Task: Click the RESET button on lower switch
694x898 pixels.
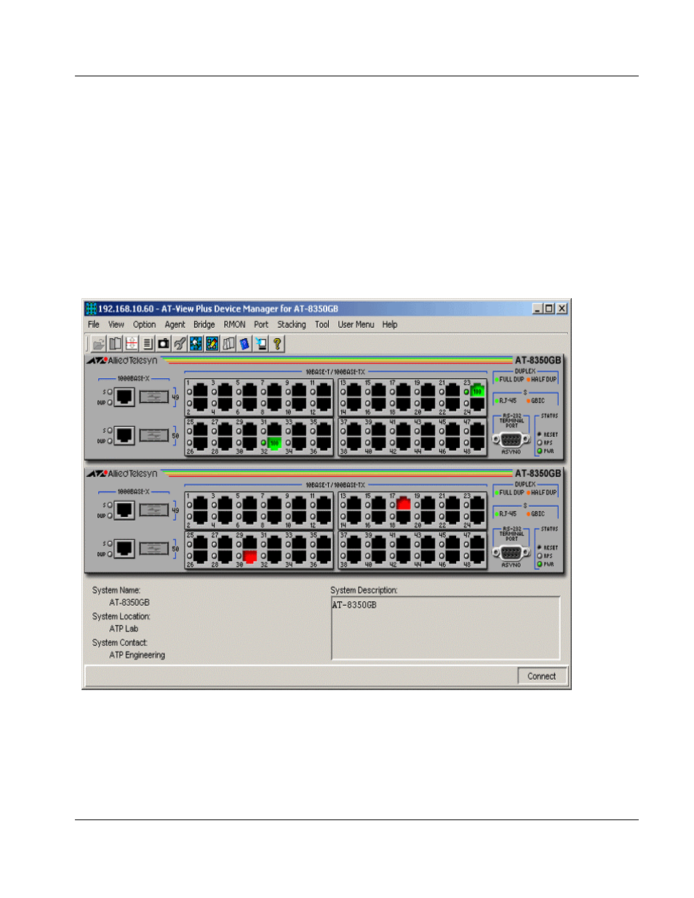Action: (x=540, y=548)
